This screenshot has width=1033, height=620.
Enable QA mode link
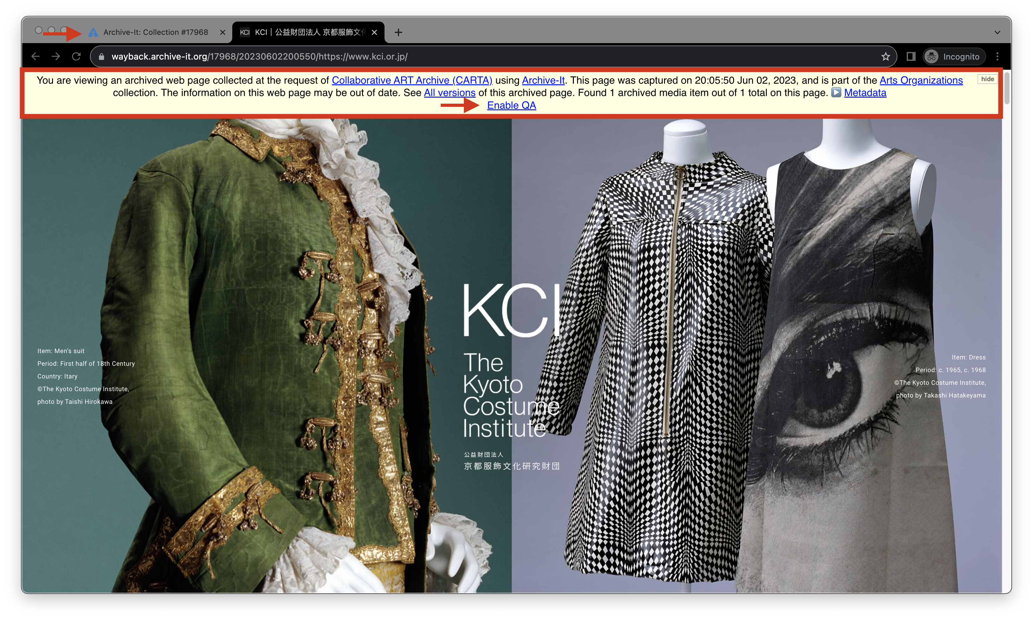pos(511,105)
